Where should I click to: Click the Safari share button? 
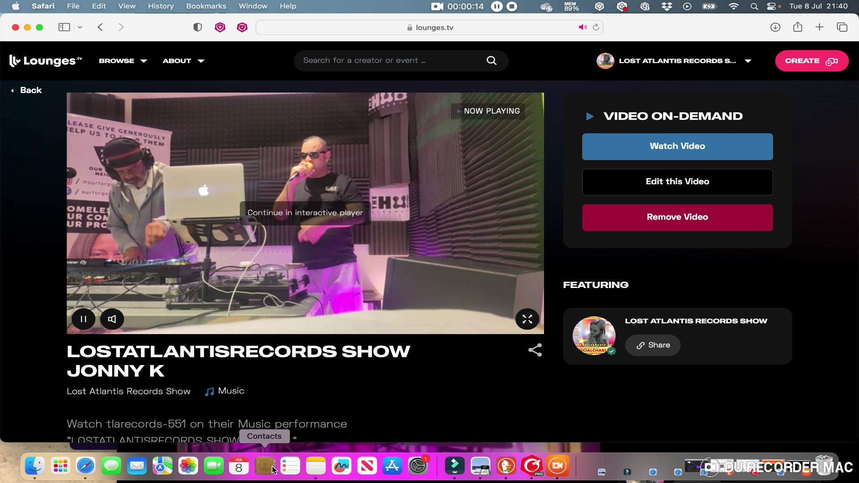[x=798, y=27]
